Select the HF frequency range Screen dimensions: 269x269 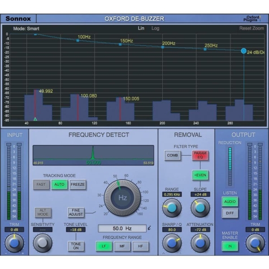140,246
